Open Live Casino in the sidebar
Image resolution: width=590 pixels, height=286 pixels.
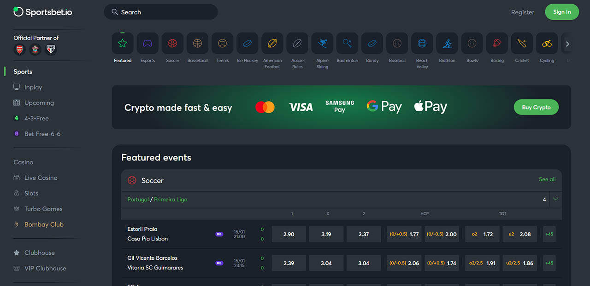(35, 178)
